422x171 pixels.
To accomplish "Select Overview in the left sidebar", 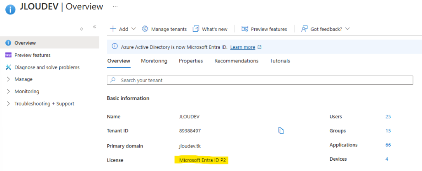I will pos(49,43).
